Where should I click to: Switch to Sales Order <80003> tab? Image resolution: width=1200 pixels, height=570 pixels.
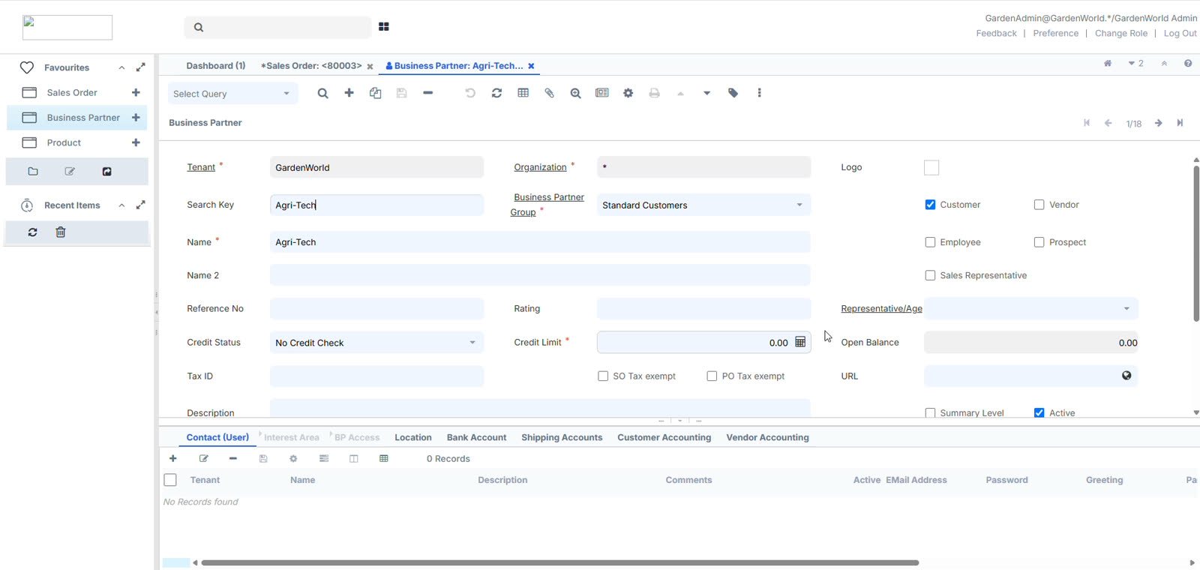coord(311,66)
